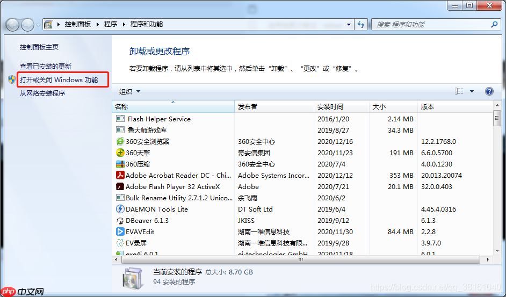Open the 控制面板主页 link

point(39,47)
